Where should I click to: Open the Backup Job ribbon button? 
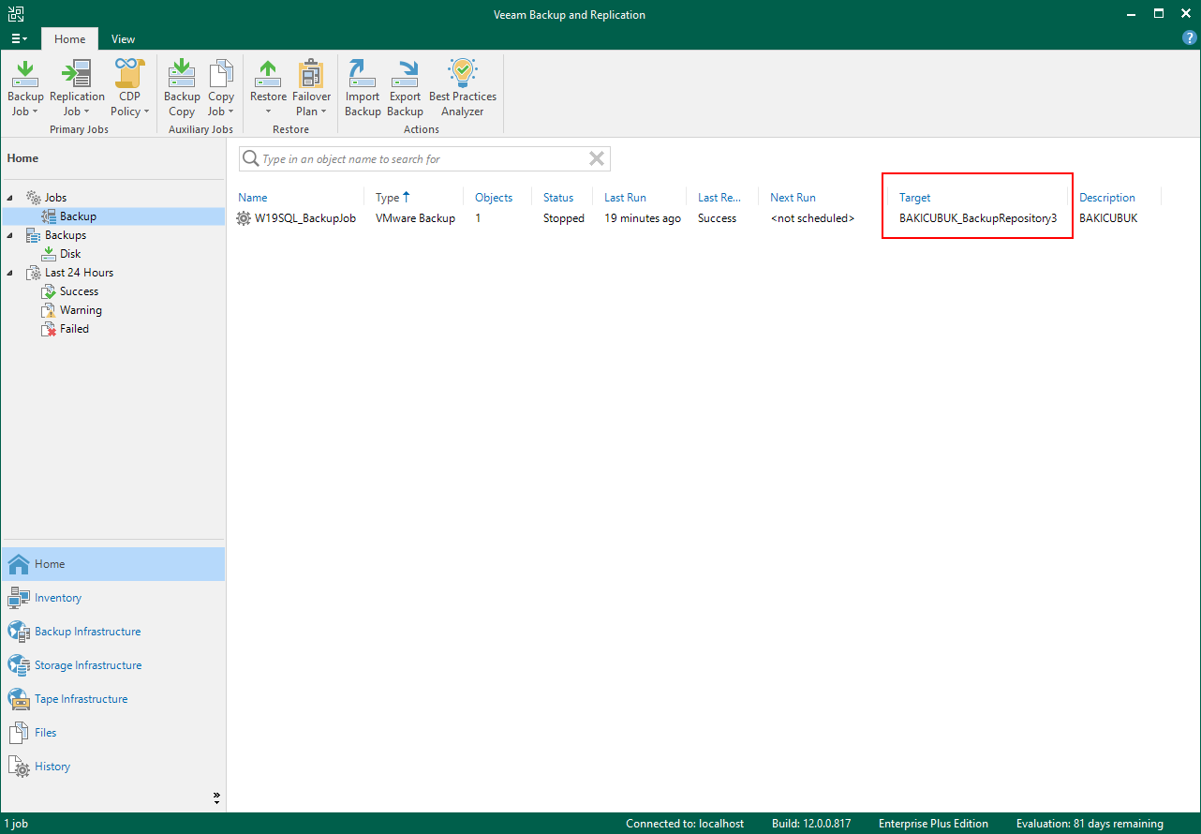25,88
